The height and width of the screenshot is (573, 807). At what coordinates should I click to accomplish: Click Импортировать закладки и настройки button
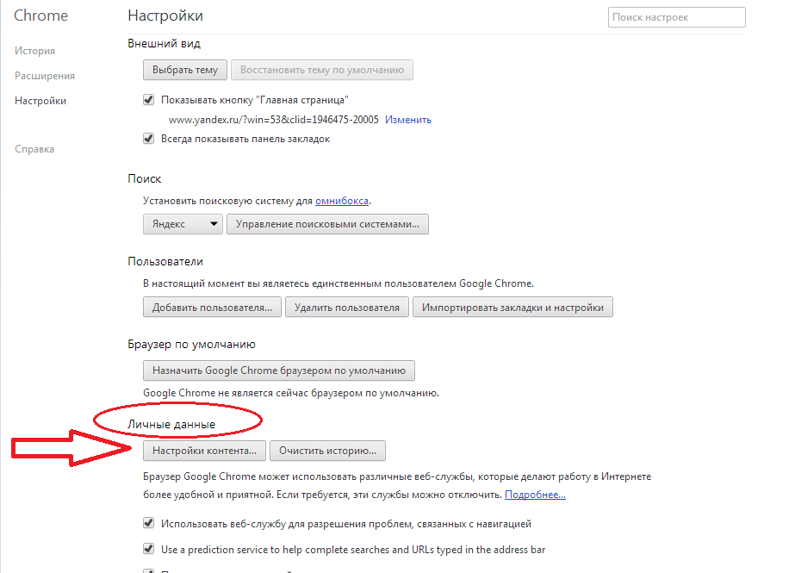pos(512,308)
